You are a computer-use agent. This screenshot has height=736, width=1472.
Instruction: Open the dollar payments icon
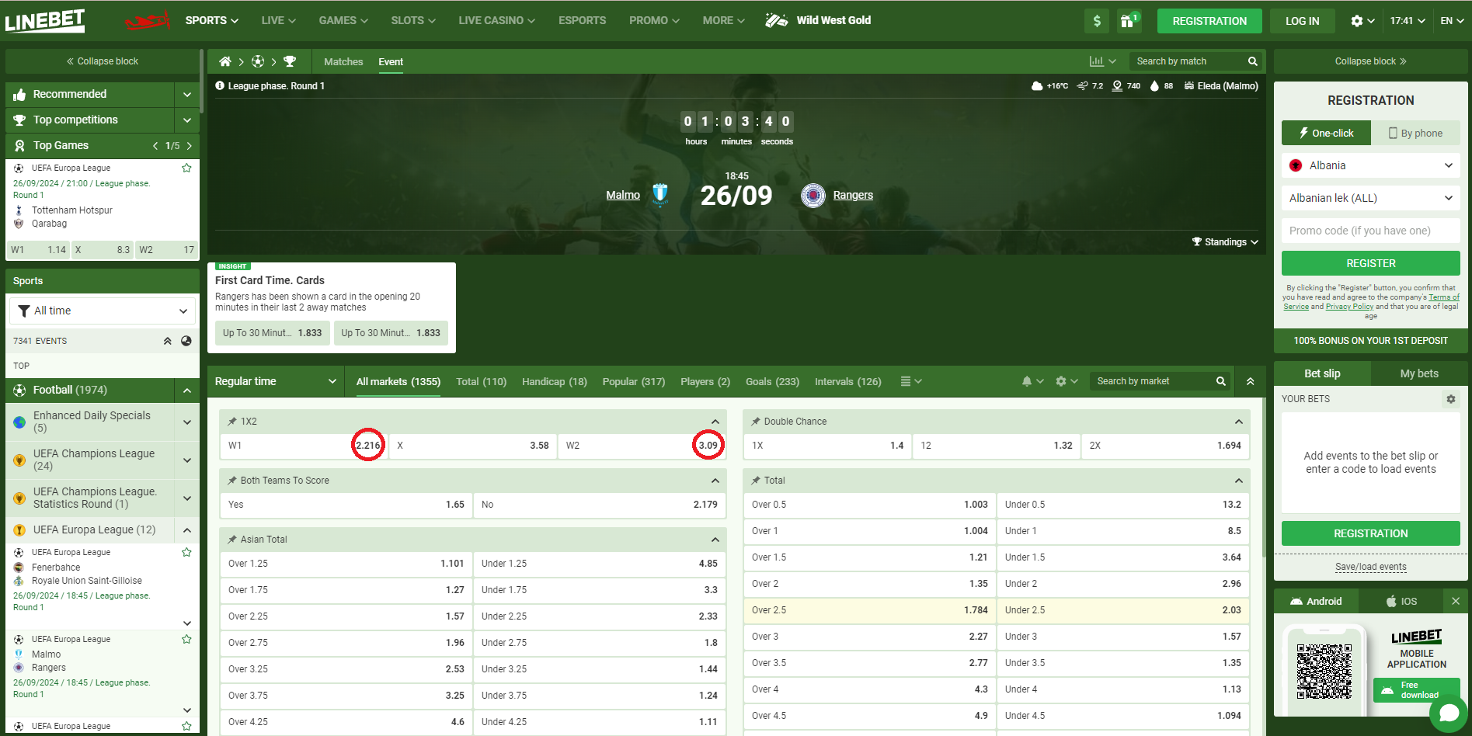click(1097, 21)
